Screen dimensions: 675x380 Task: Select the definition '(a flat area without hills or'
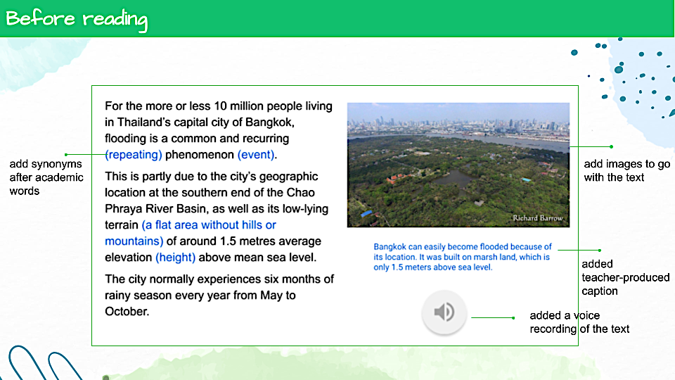pos(209,225)
